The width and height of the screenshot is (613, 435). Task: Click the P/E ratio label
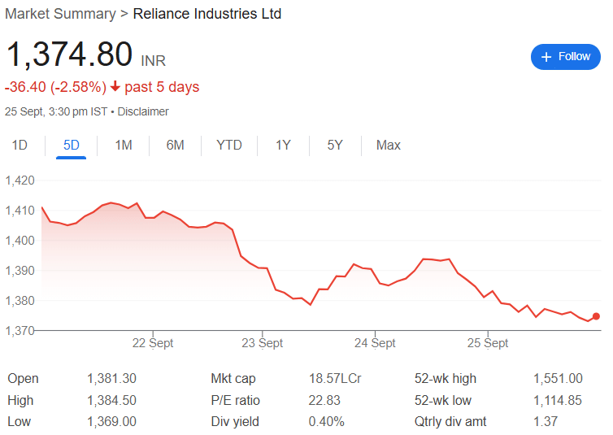pyautogui.click(x=235, y=400)
